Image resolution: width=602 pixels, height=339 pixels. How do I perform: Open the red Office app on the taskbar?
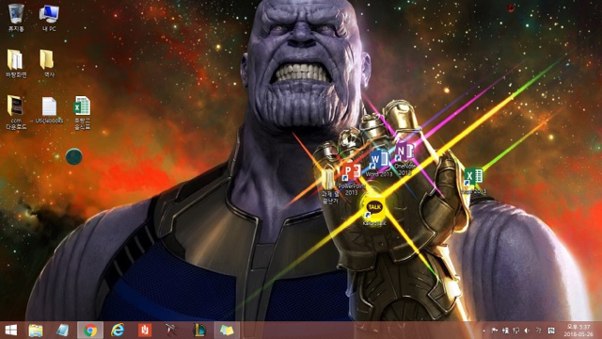[145, 331]
